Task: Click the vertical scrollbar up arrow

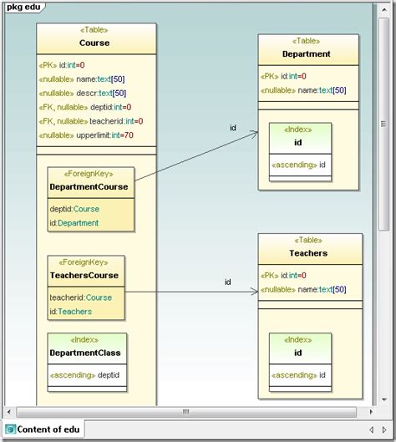Action: [383, 9]
